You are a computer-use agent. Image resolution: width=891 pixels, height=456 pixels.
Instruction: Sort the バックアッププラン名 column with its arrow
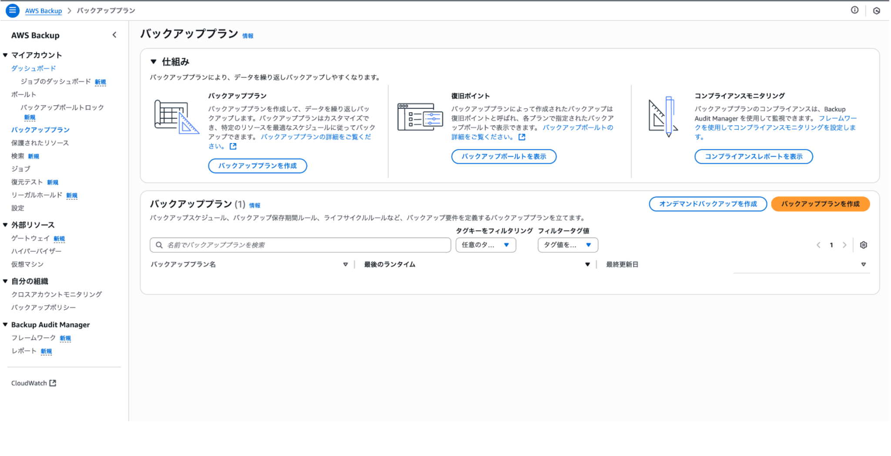click(x=346, y=264)
